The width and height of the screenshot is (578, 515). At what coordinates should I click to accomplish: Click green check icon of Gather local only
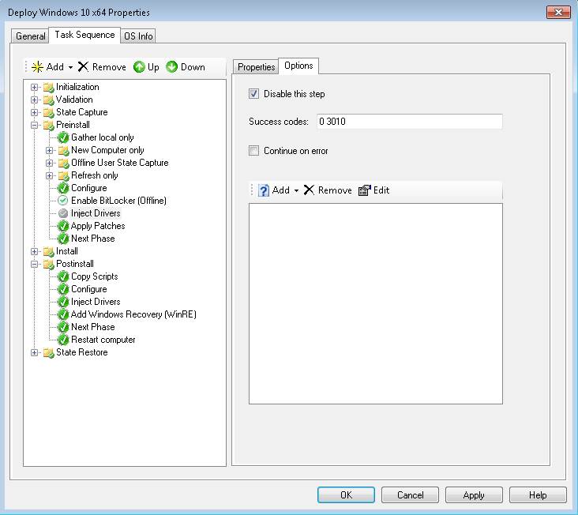point(63,137)
